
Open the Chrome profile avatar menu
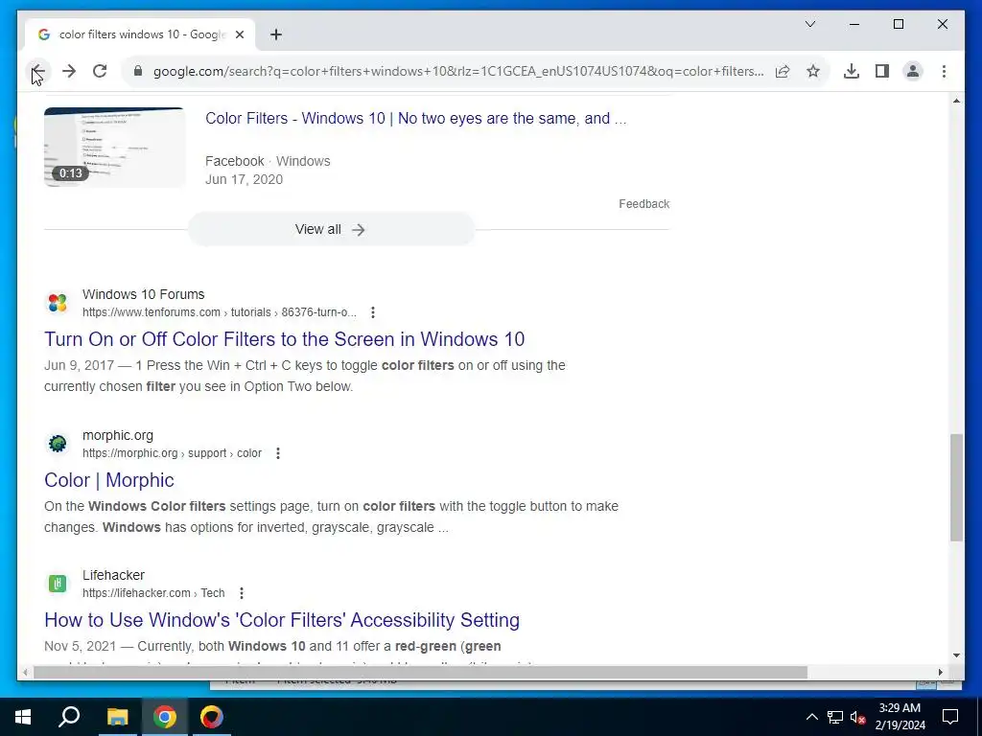[913, 71]
